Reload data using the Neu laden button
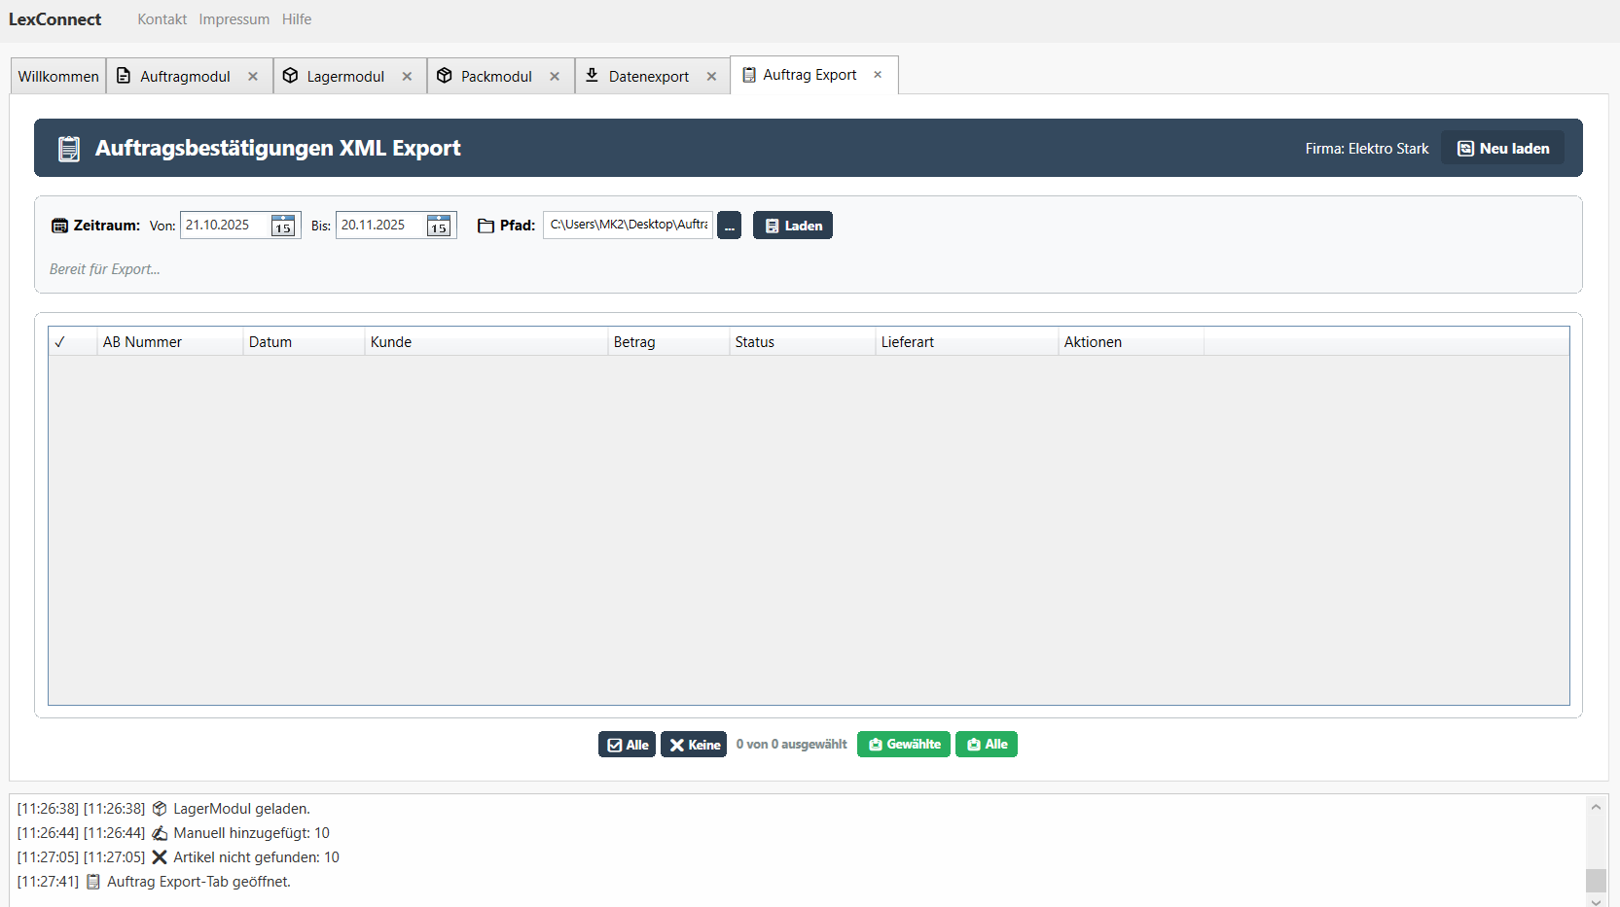The width and height of the screenshot is (1620, 907). 1502,148
